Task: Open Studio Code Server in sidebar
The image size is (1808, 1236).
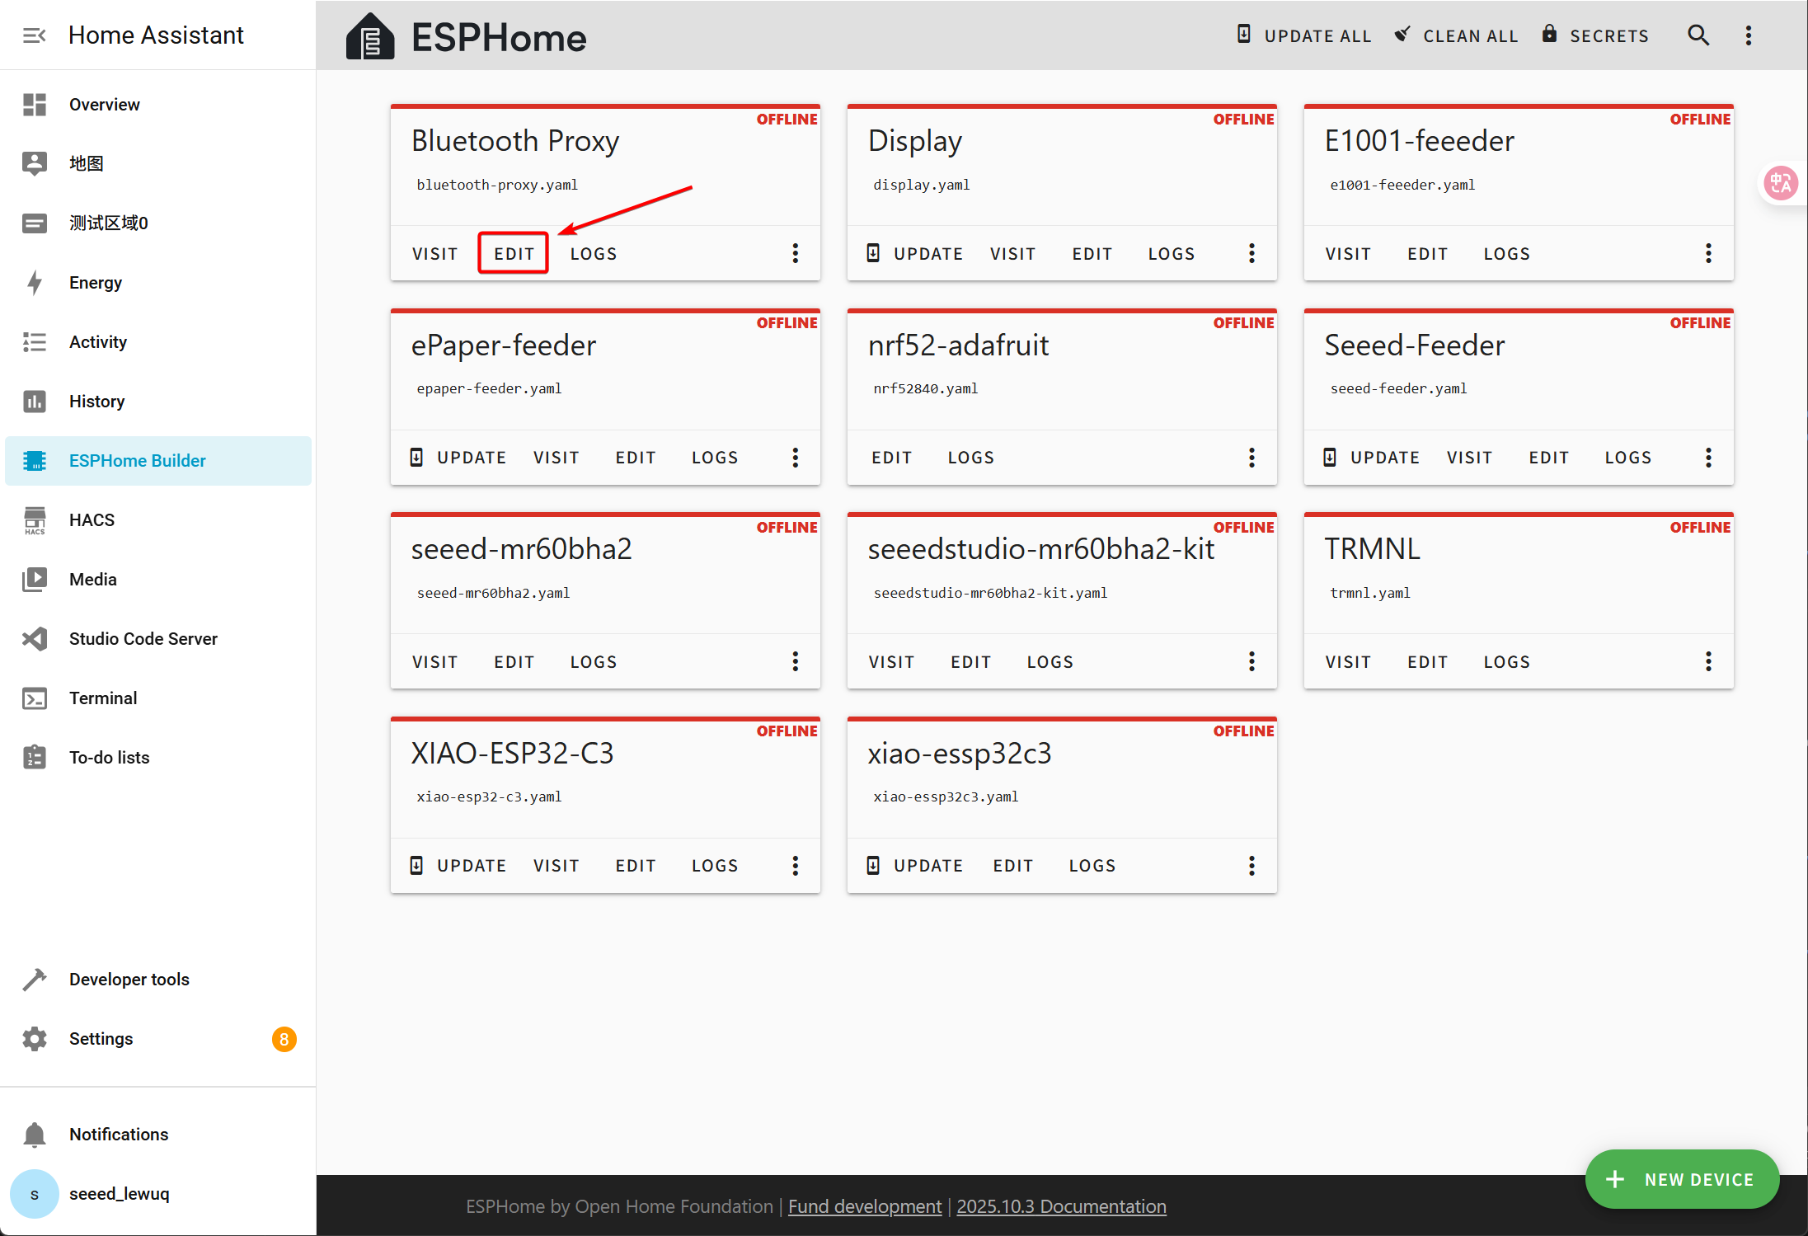Action: pos(143,639)
